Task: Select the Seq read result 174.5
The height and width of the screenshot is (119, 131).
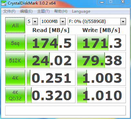Action: (51, 43)
